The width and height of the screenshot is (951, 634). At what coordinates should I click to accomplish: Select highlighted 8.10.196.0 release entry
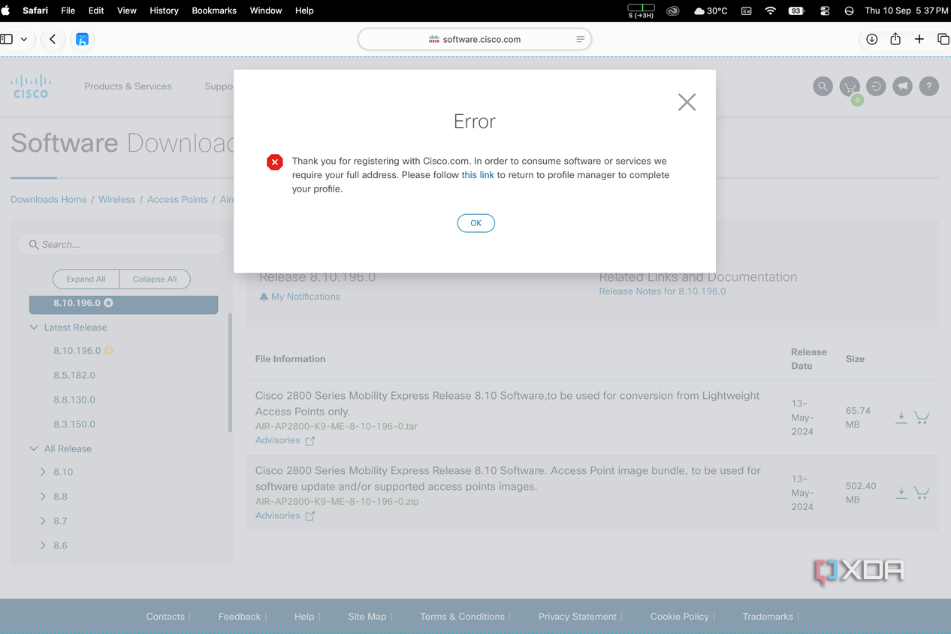point(123,303)
